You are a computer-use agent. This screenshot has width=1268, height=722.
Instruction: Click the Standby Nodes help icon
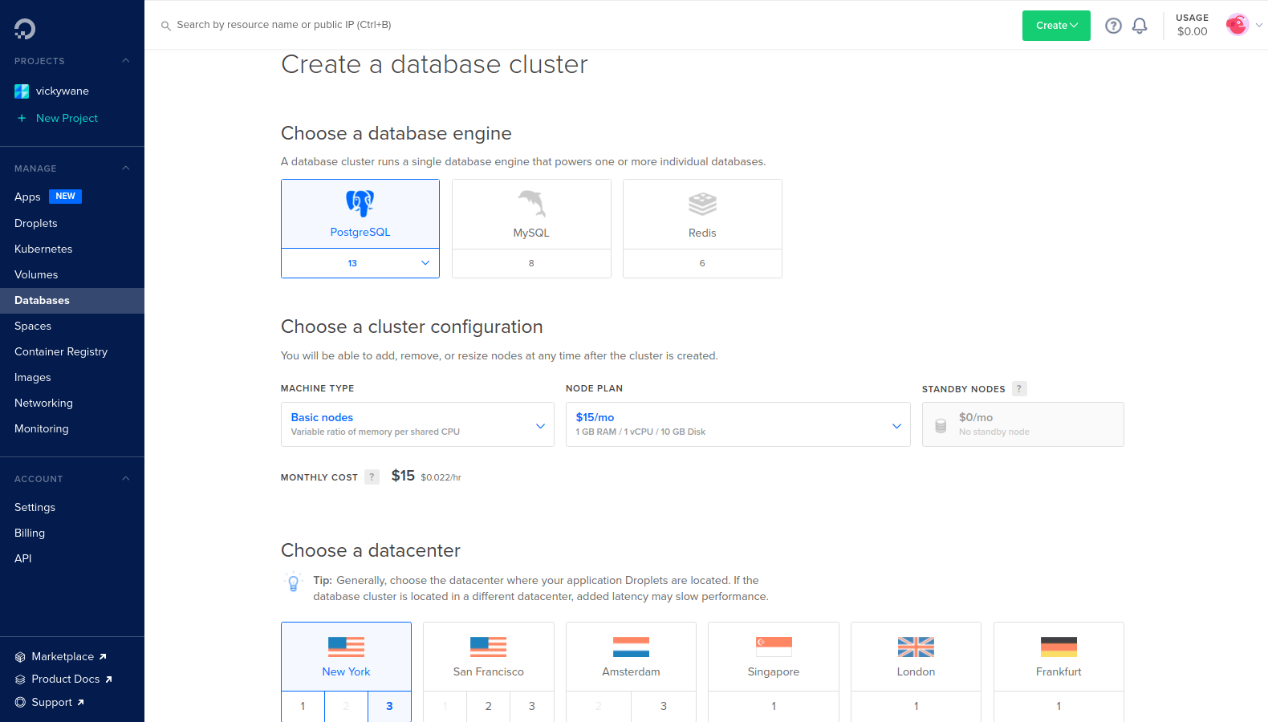[x=1019, y=389]
